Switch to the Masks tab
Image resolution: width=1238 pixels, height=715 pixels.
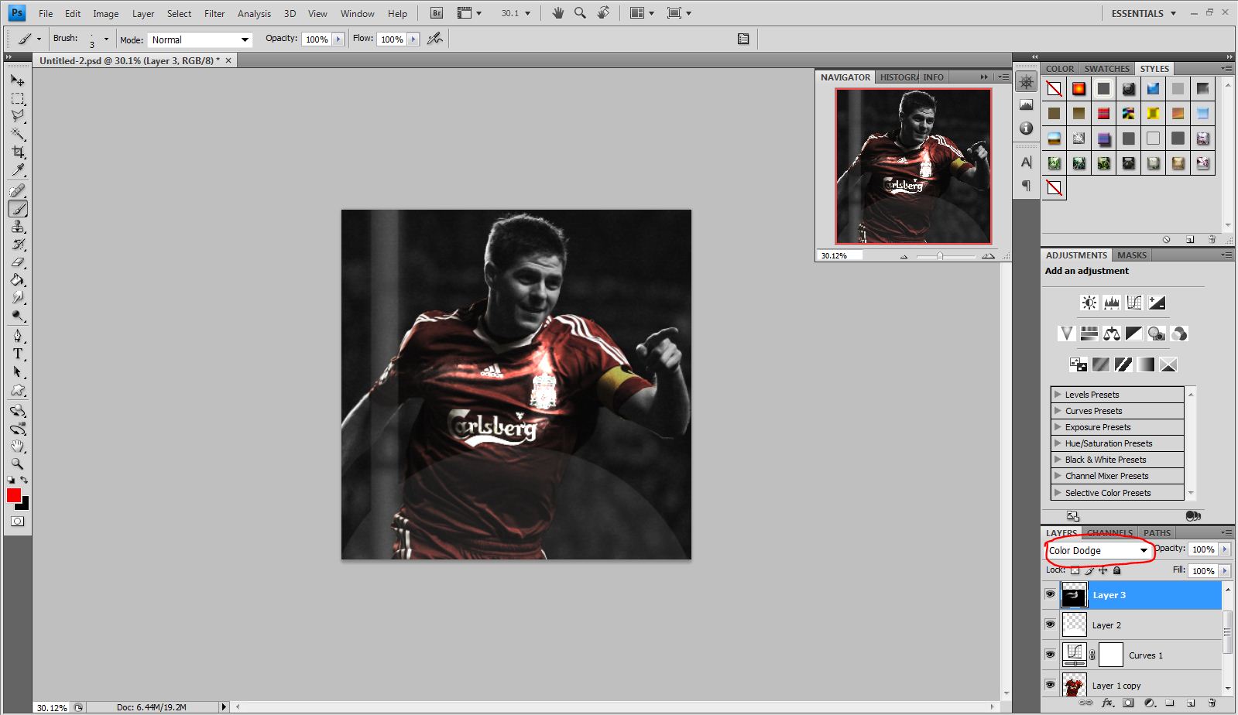[x=1131, y=255]
